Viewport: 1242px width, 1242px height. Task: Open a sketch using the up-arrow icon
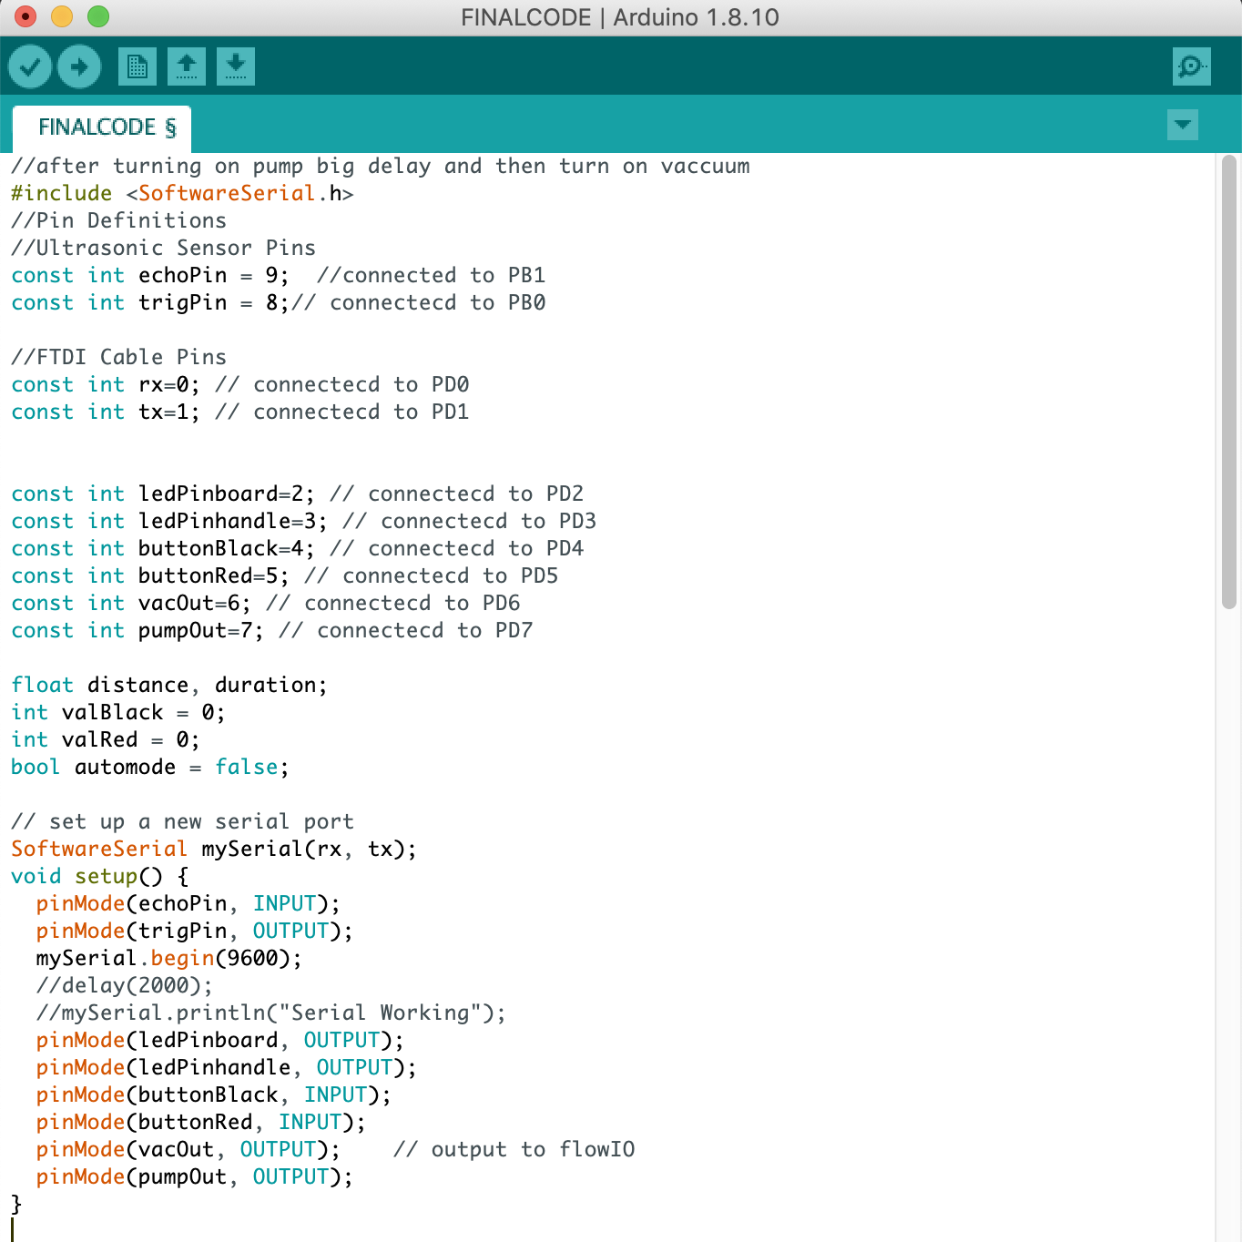[187, 66]
